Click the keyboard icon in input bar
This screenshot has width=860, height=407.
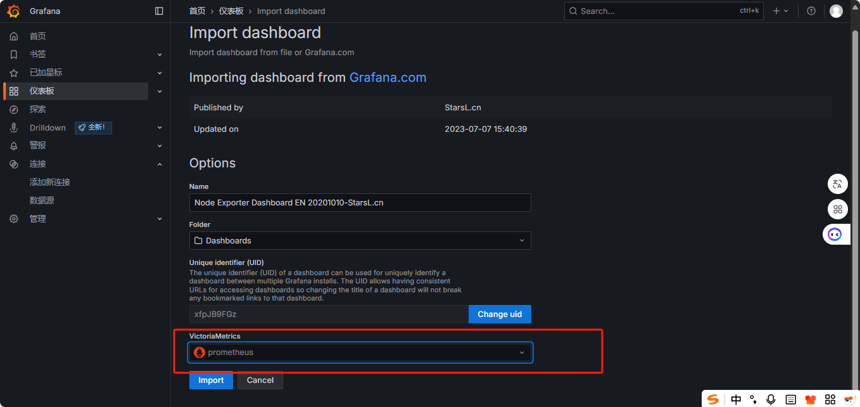(x=790, y=399)
